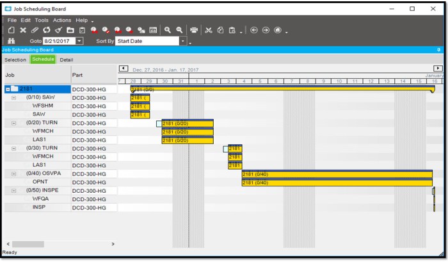448x262 pixels.
Task: Select the OPNT tree row
Action: click(40, 182)
